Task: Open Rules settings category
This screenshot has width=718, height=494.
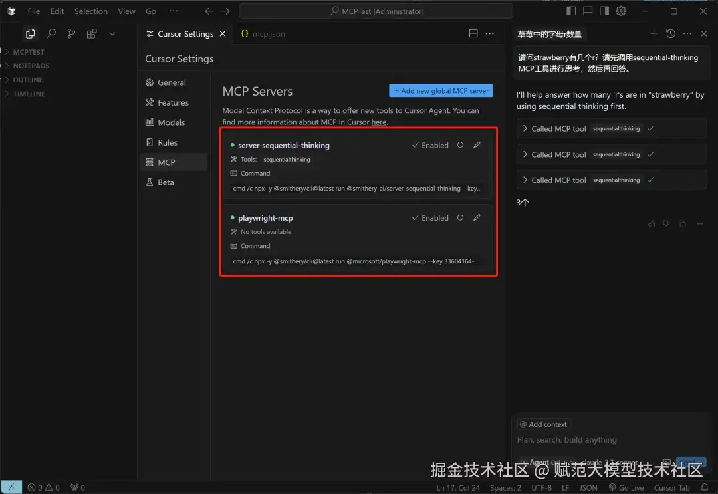Action: tap(174, 142)
